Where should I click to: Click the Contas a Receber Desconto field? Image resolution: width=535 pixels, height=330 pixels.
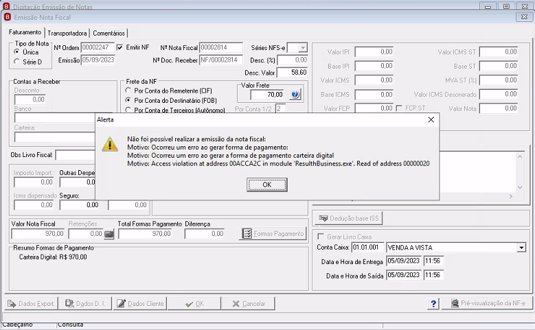pos(30,99)
